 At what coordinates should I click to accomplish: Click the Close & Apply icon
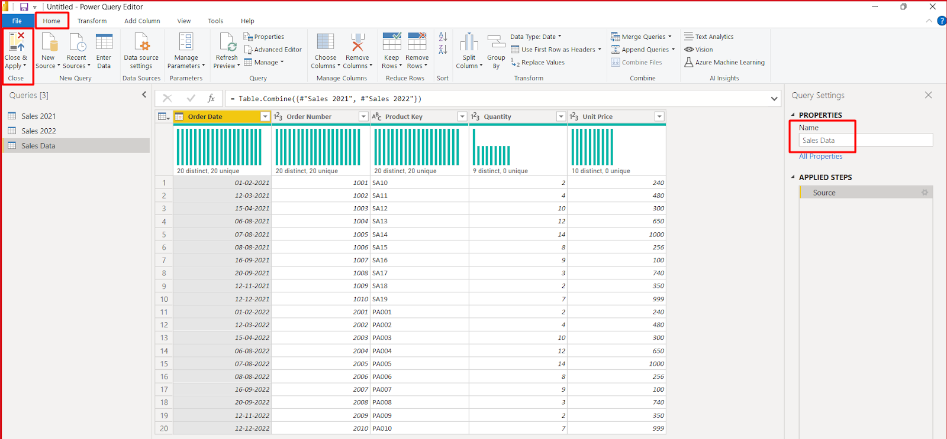[x=17, y=43]
